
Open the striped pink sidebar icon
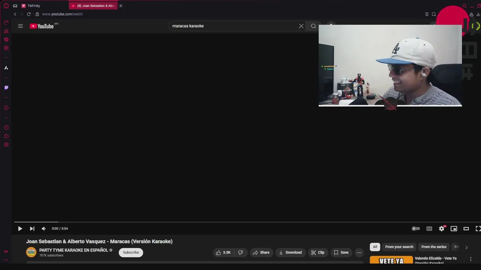click(x=6, y=39)
